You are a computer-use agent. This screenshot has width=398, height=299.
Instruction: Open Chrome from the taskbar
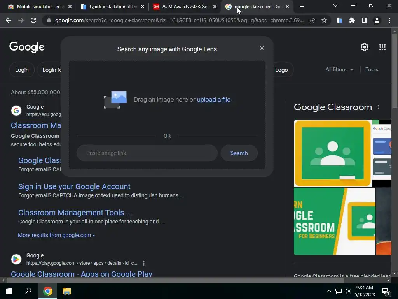coord(47,291)
